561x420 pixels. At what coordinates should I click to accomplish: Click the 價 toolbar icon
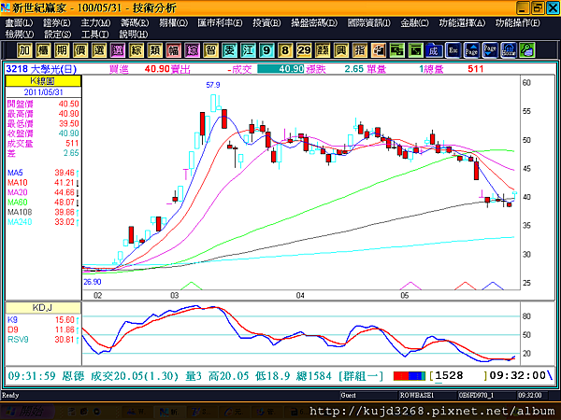pyautogui.click(x=80, y=50)
